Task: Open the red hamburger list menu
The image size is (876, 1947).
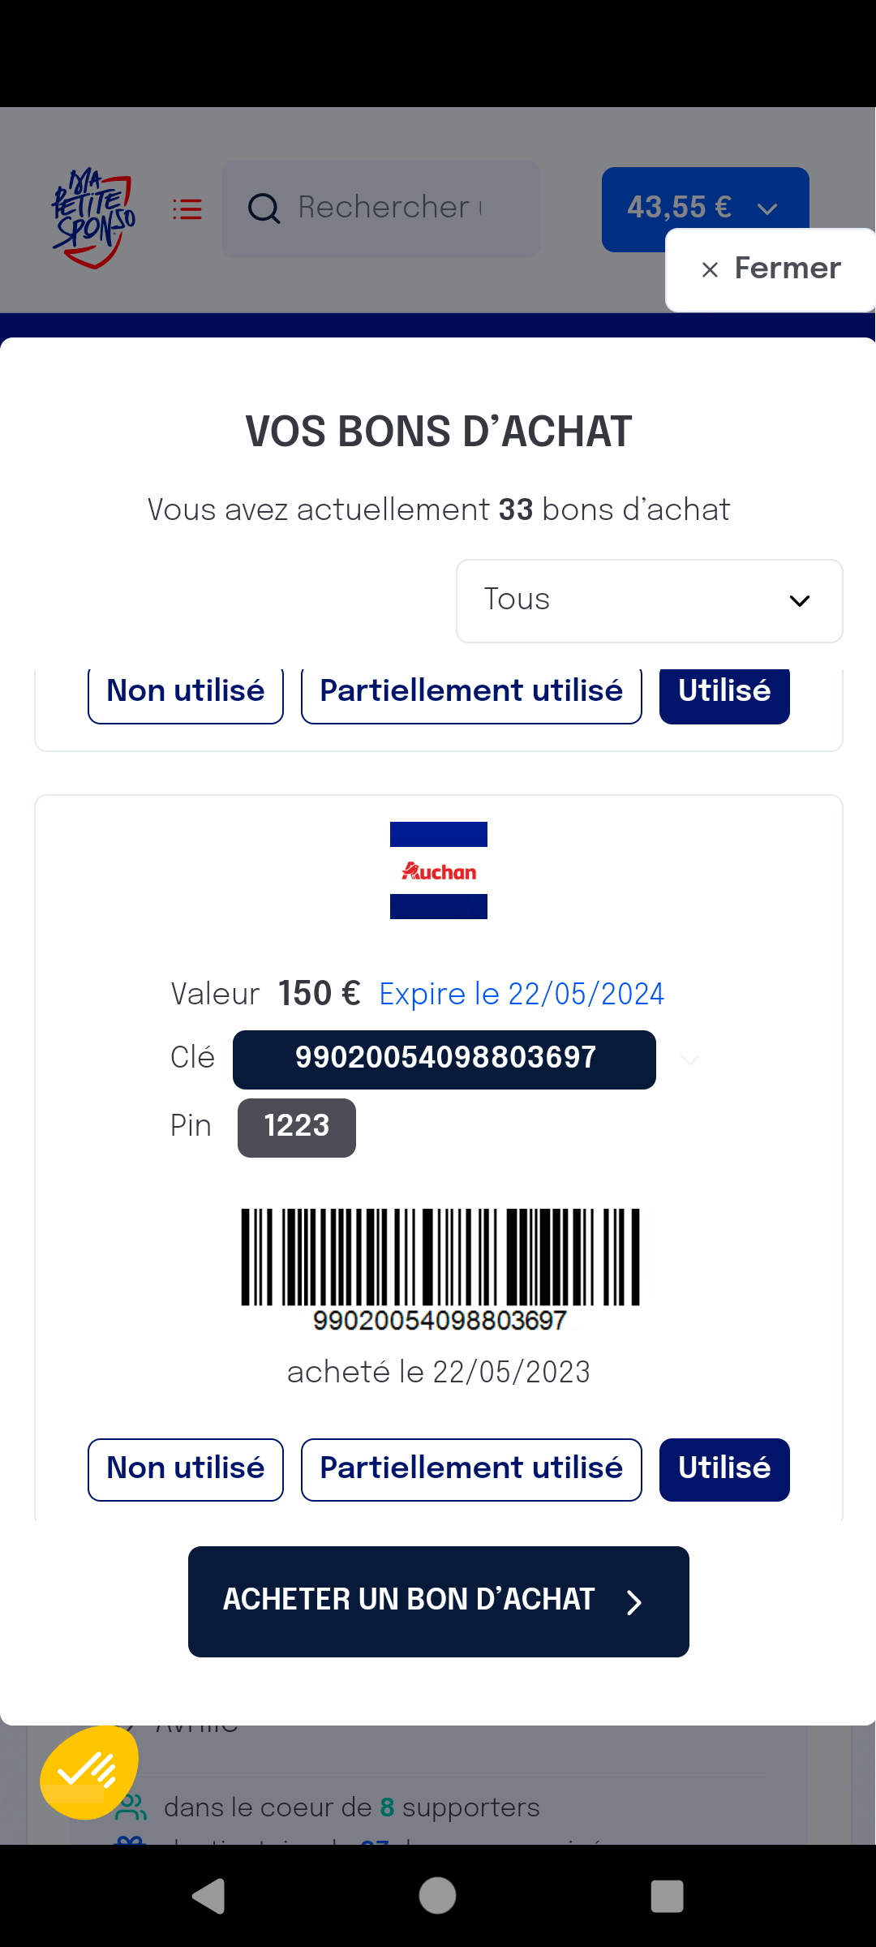Action: (x=187, y=209)
